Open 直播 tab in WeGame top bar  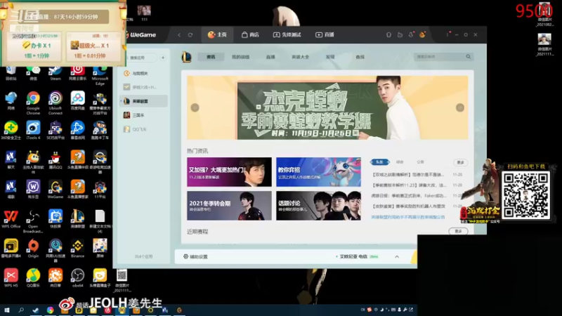click(325, 34)
